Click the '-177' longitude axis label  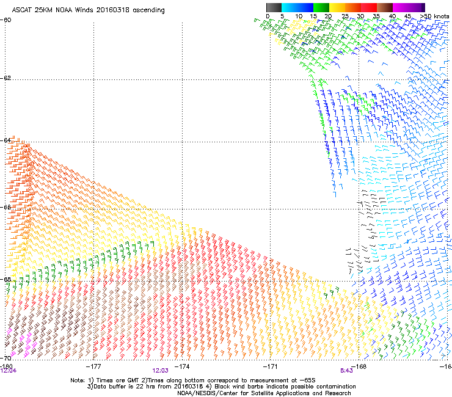(93, 366)
